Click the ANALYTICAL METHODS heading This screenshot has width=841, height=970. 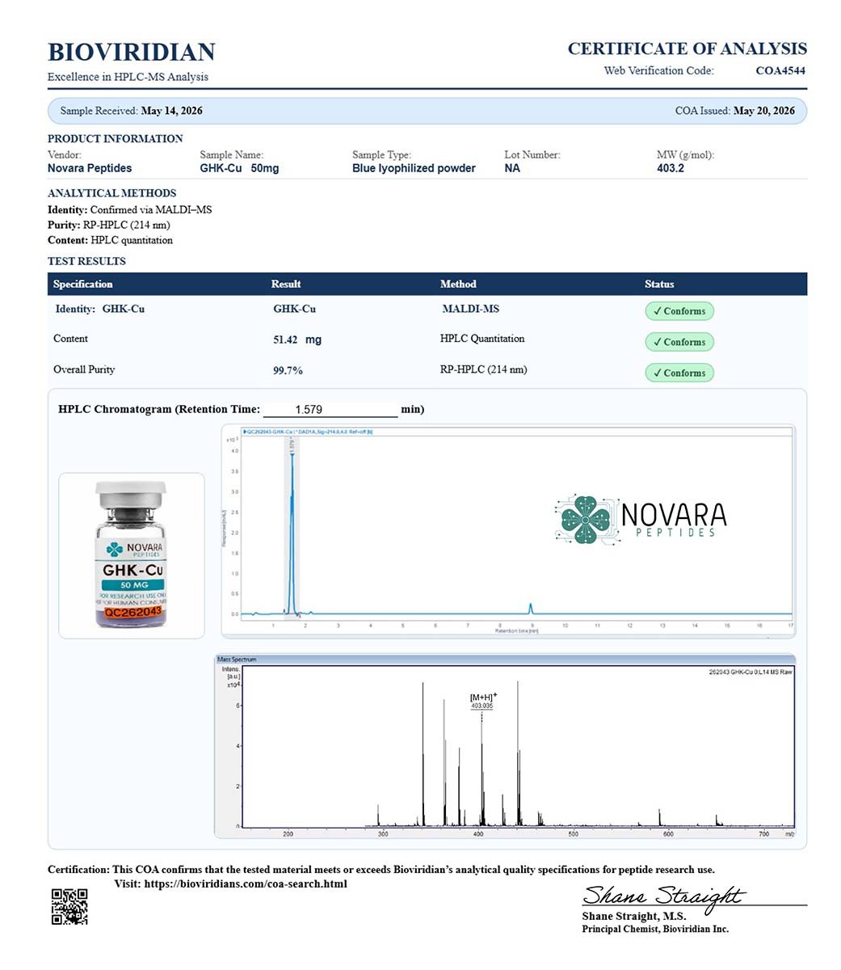coord(111,193)
